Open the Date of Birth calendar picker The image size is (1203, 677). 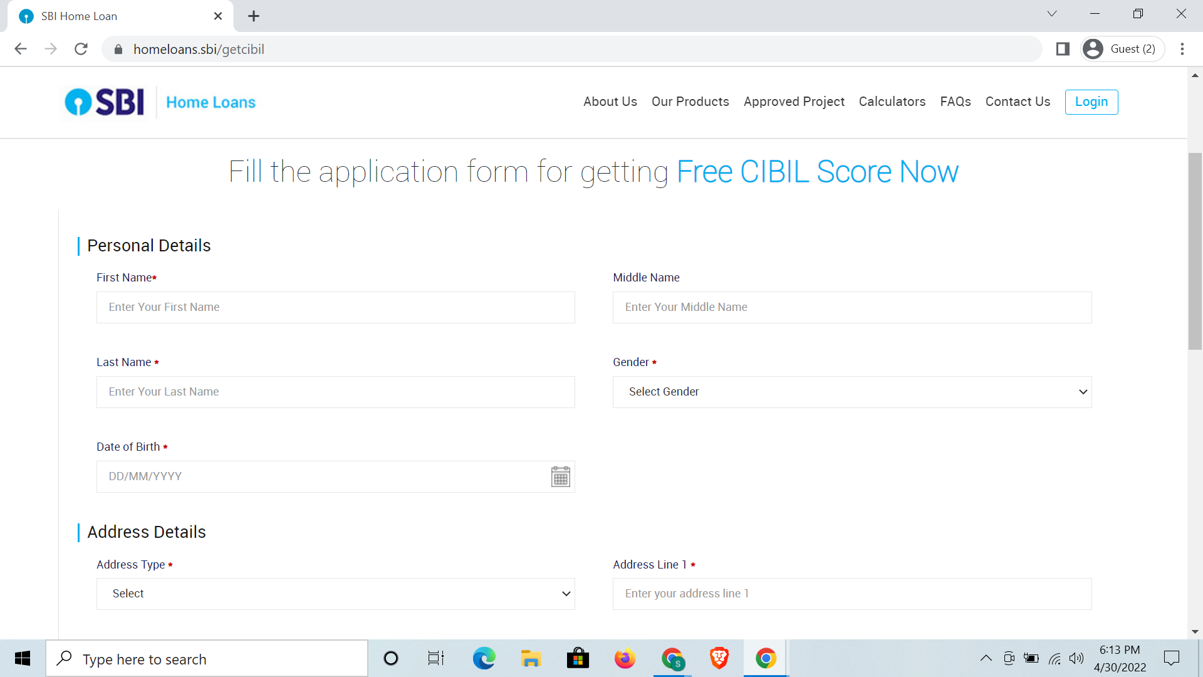pyautogui.click(x=560, y=476)
